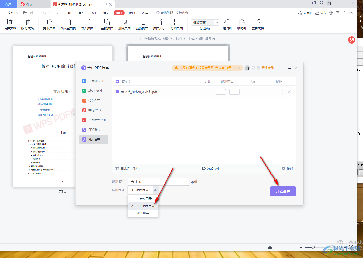This screenshot has height=258, width=363.
Task: Select the 拆分文档 split document tool
Action: tap(28, 25)
